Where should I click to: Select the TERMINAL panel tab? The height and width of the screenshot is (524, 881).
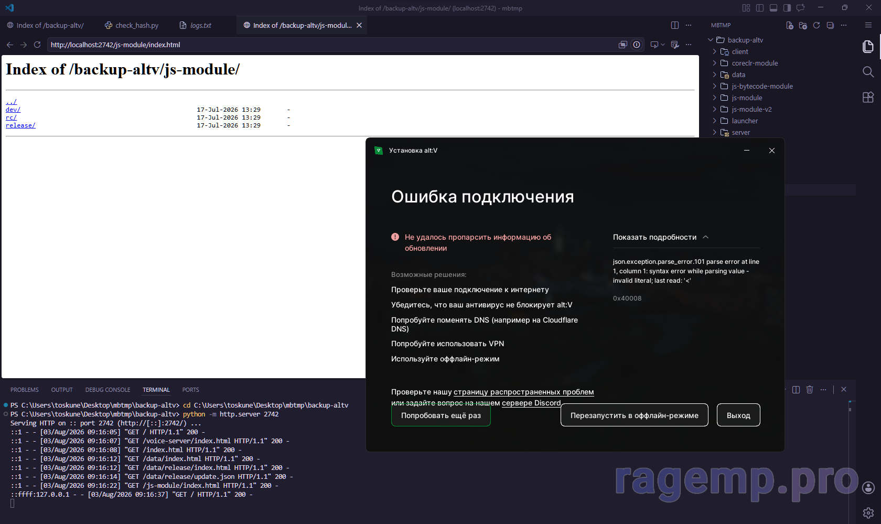click(156, 390)
